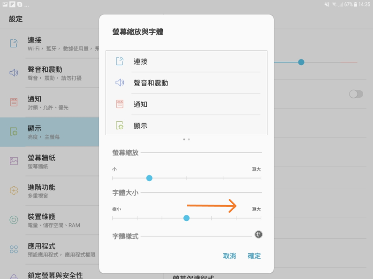Open 聲音和震動 in settings sidebar
373x279 pixels.
click(49, 73)
